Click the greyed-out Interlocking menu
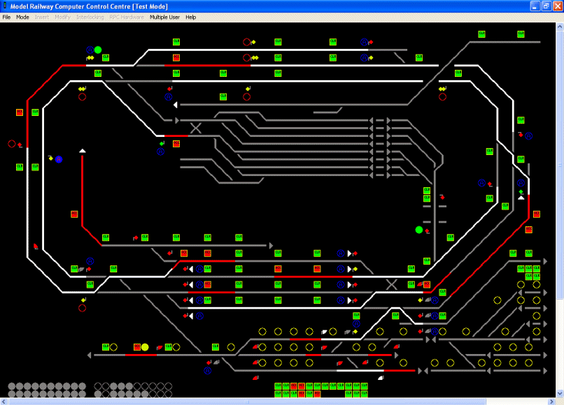 click(90, 17)
